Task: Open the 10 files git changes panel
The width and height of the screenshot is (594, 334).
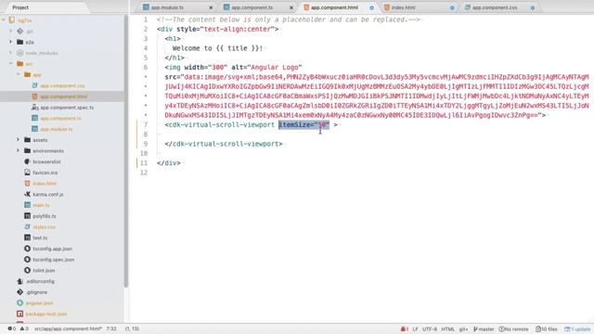Action: click(x=547, y=329)
